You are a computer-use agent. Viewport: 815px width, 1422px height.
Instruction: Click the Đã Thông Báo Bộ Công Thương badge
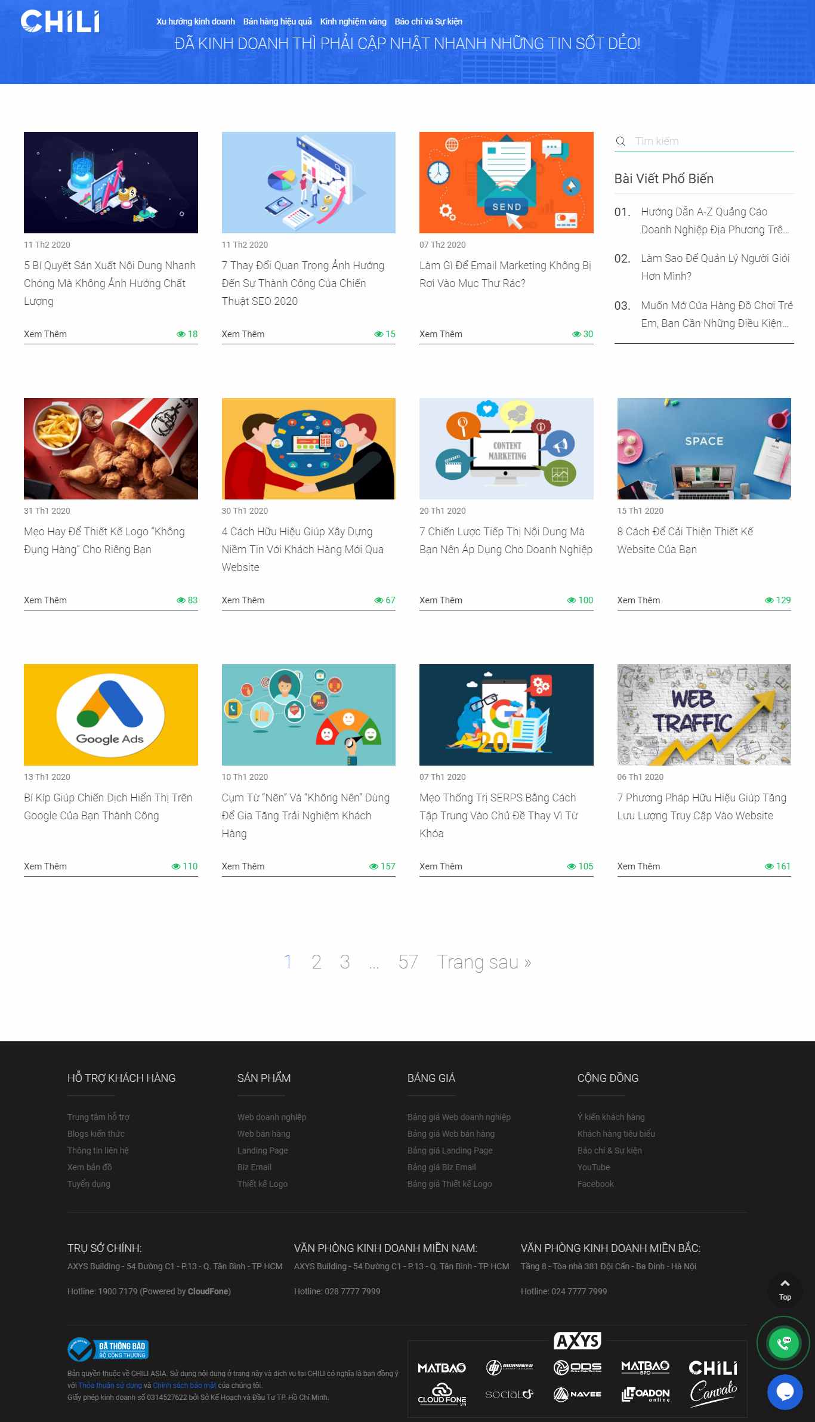(x=108, y=1349)
